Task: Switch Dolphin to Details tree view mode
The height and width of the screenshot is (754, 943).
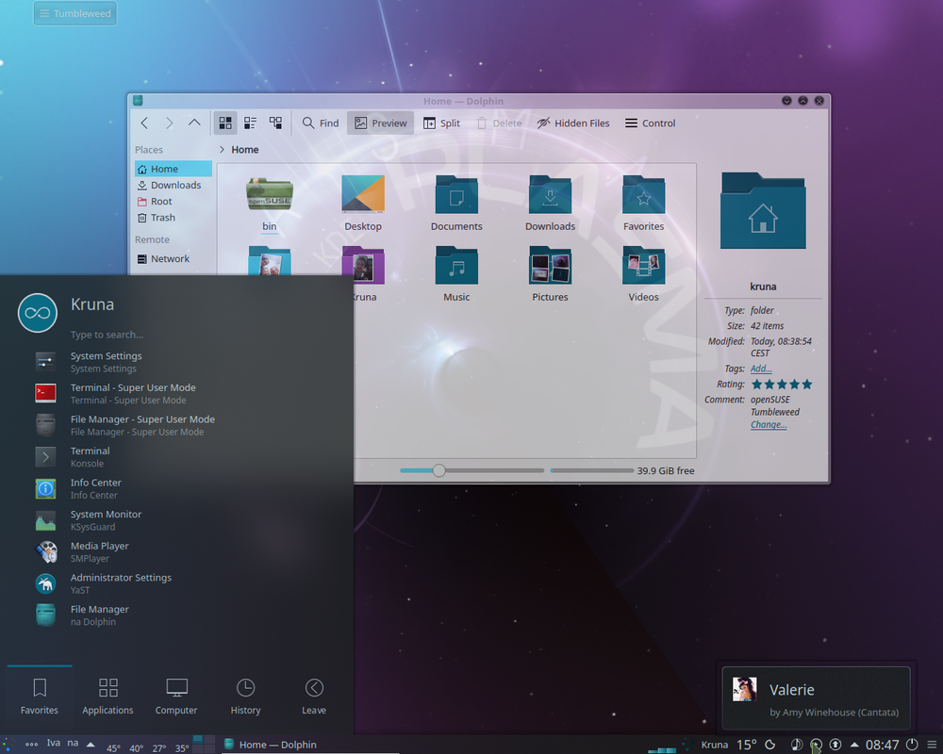Action: pyautogui.click(x=275, y=123)
